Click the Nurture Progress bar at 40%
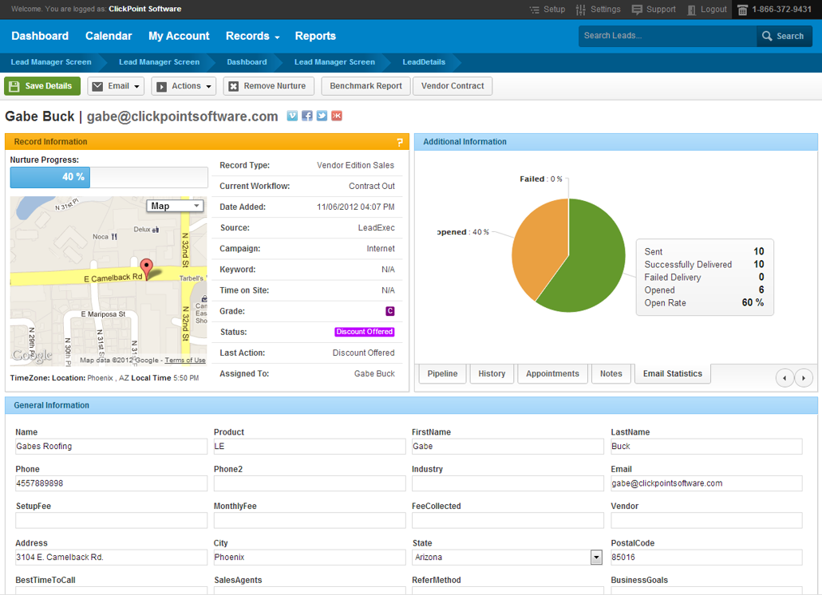The image size is (822, 595). 109,177
